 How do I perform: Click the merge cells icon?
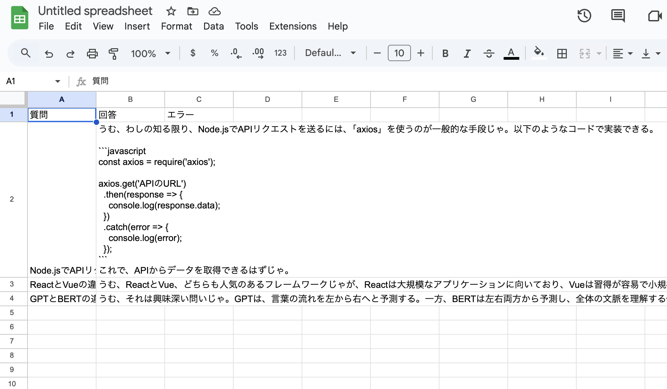[584, 53]
